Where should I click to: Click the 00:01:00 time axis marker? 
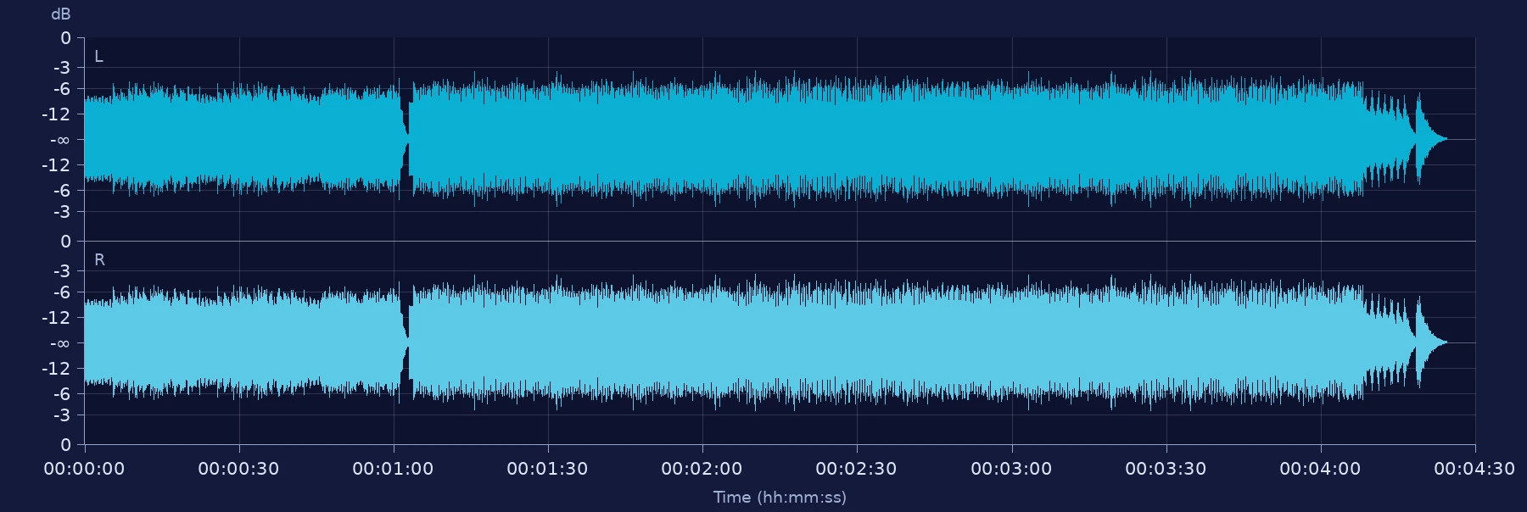coord(393,469)
